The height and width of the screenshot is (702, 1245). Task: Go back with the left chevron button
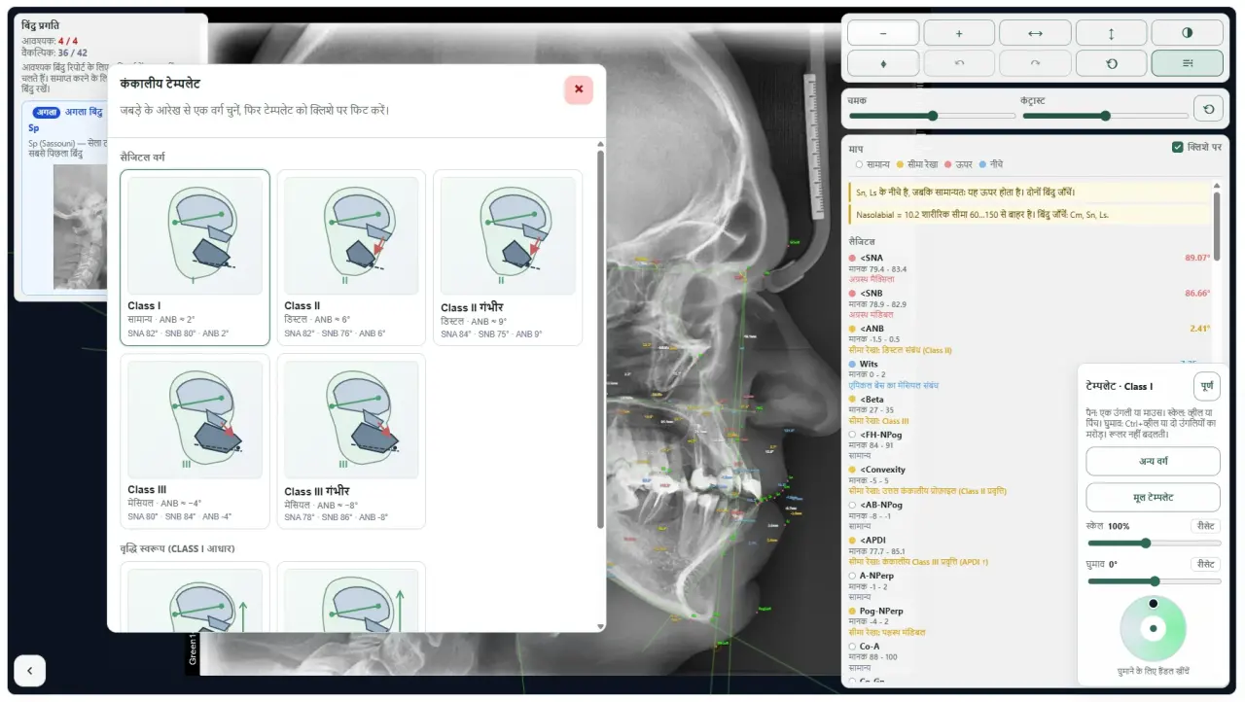click(29, 670)
